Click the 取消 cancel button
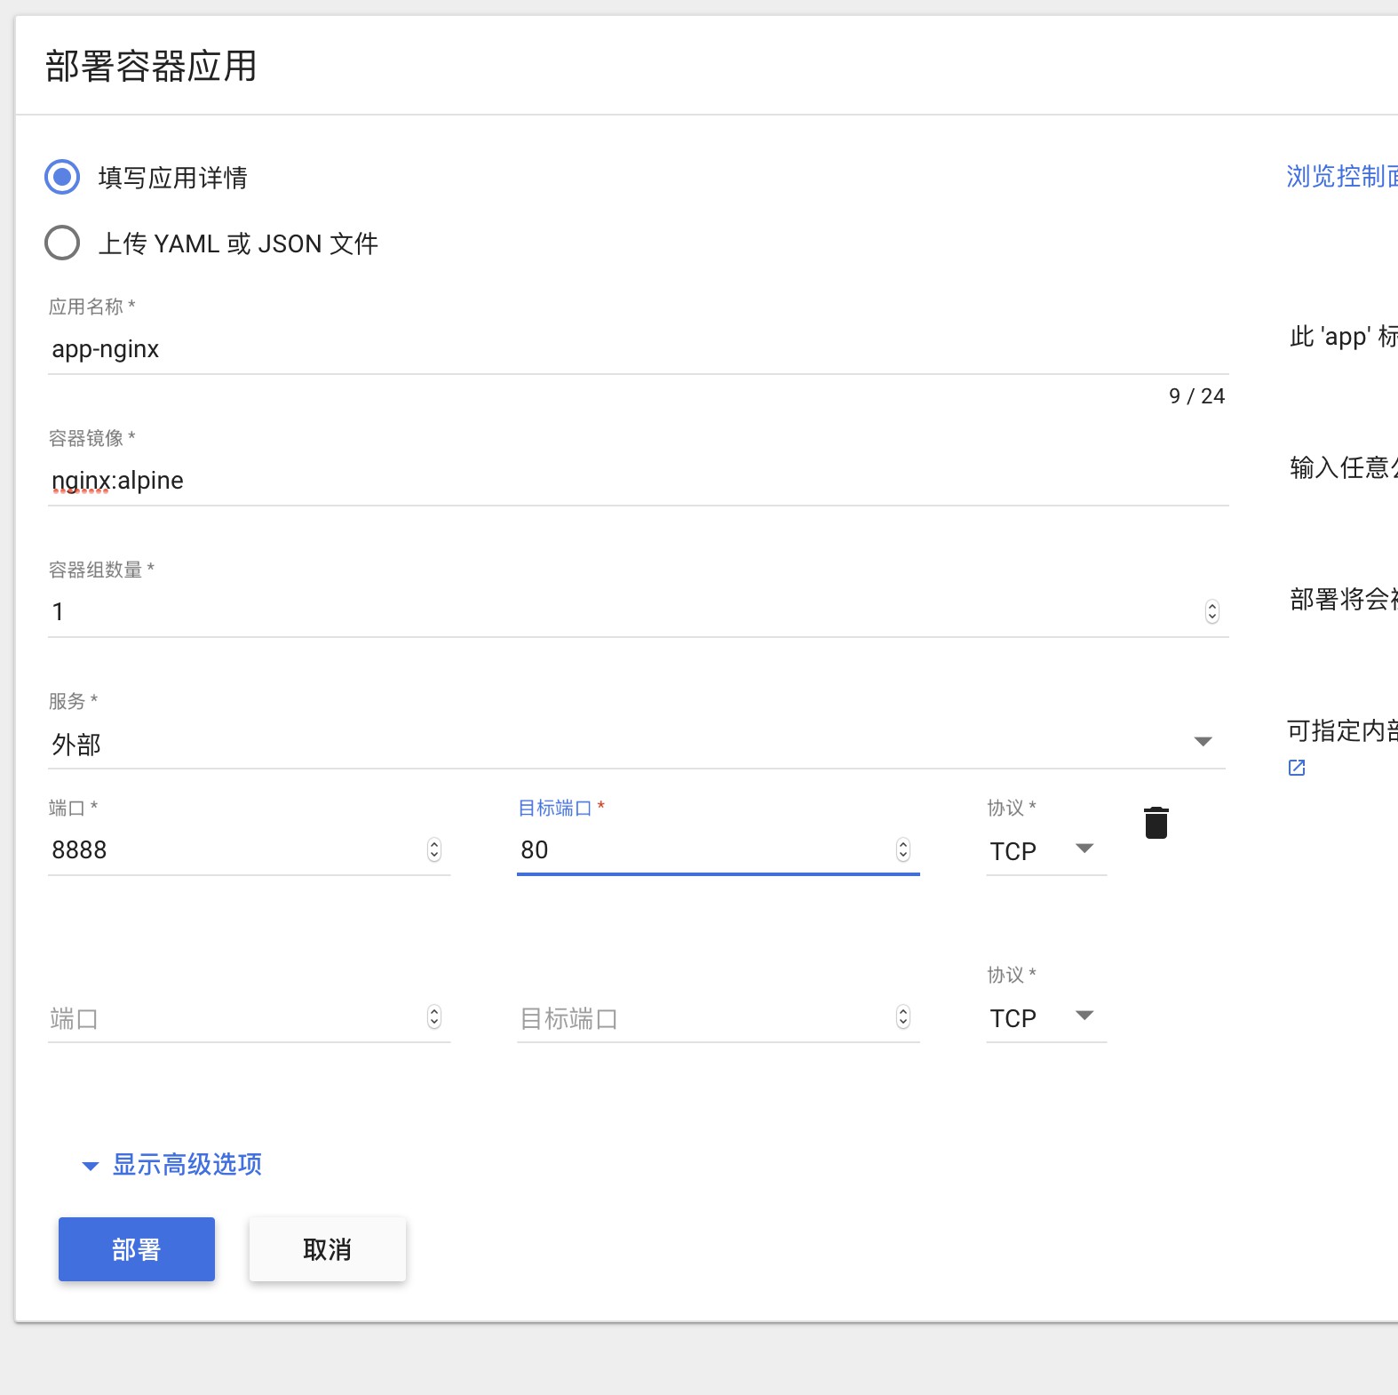This screenshot has width=1398, height=1395. (328, 1249)
